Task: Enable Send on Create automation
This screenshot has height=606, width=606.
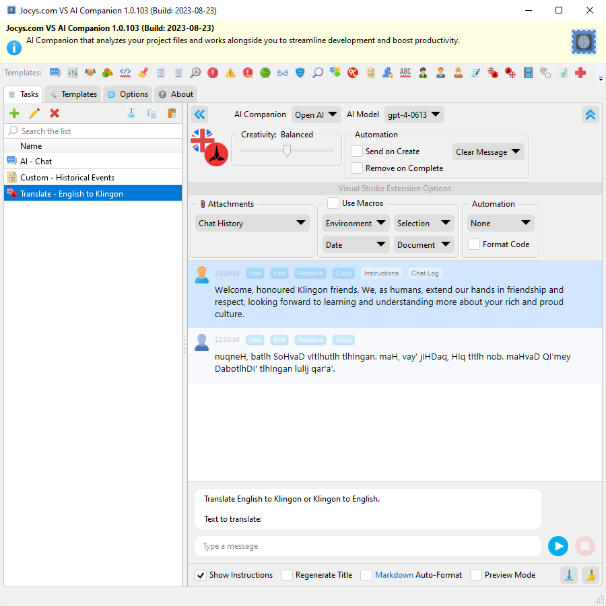Action: click(x=356, y=151)
